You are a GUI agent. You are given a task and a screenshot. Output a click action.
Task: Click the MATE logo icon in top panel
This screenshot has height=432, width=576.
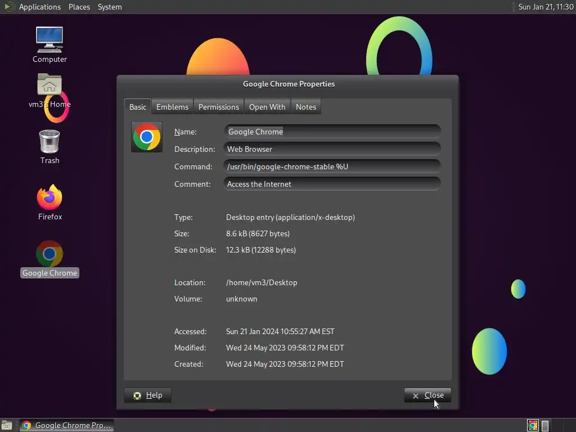[9, 7]
